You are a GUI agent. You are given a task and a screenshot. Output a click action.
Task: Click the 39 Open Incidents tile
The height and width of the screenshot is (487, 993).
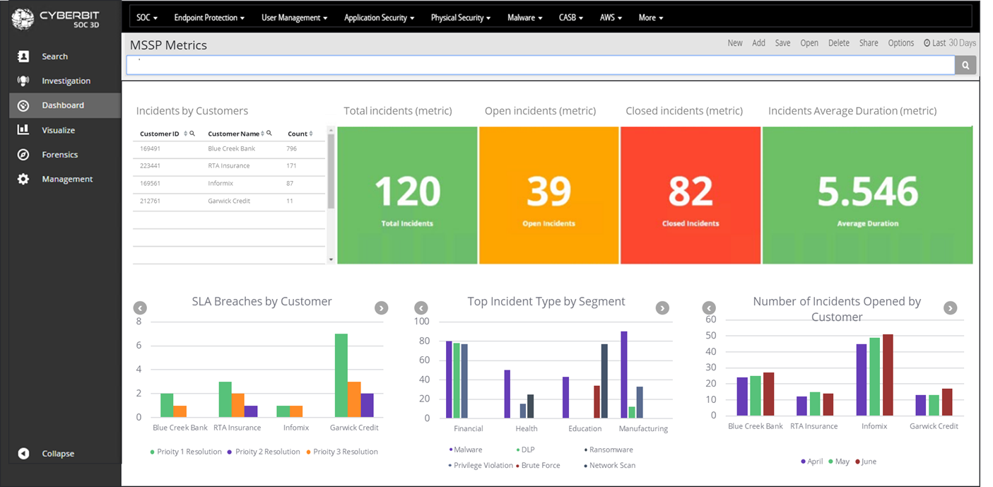point(549,195)
